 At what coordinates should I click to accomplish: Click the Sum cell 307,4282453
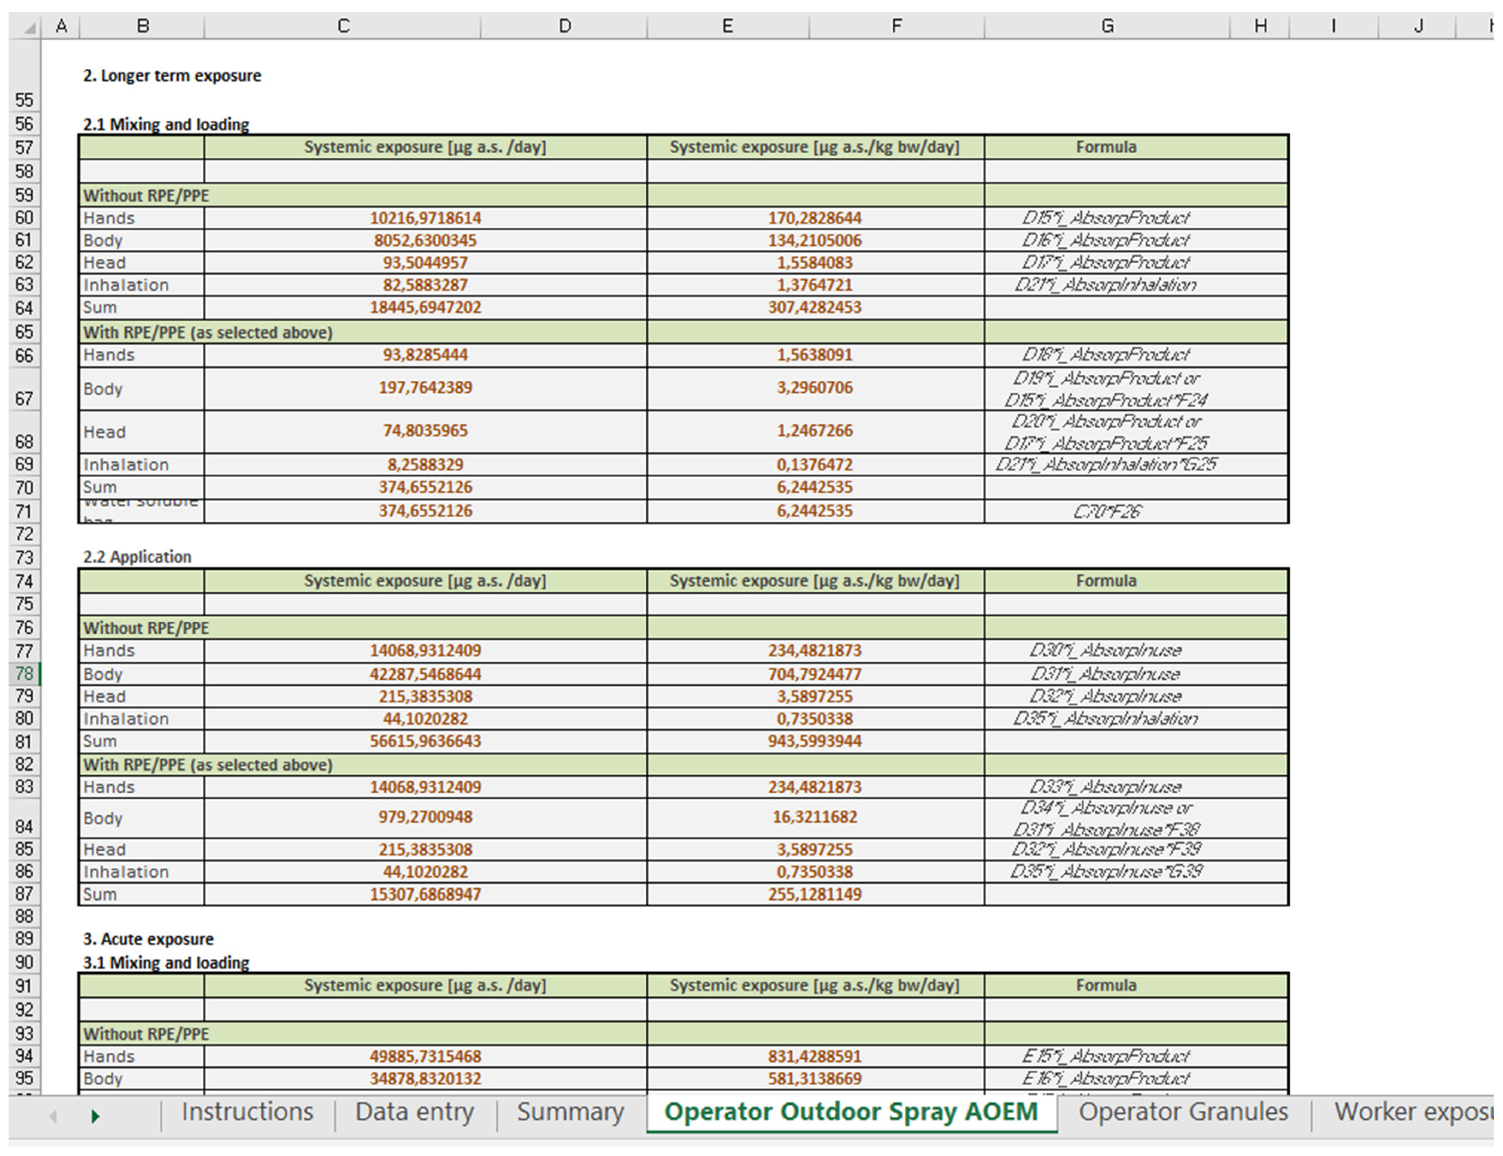click(x=814, y=307)
